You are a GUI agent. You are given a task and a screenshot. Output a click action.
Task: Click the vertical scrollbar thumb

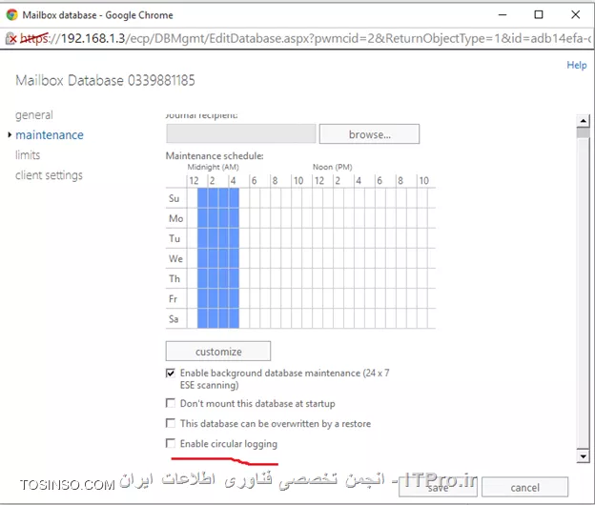584,133
